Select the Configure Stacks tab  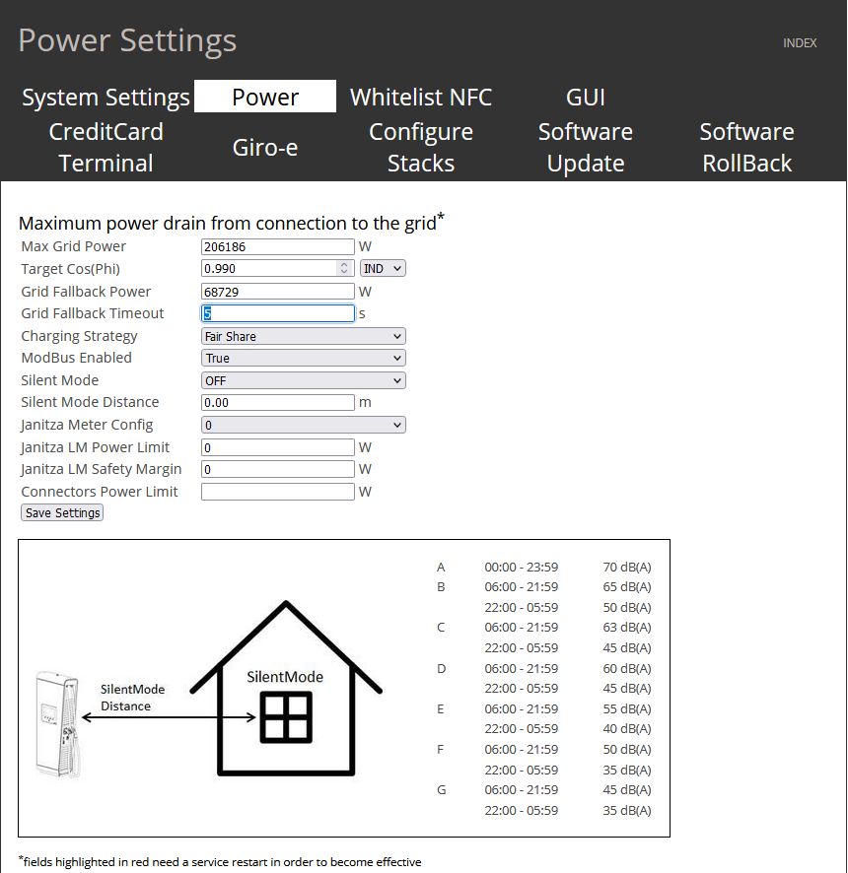point(421,148)
